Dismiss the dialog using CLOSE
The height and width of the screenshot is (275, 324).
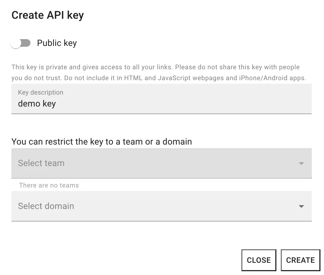pyautogui.click(x=259, y=260)
